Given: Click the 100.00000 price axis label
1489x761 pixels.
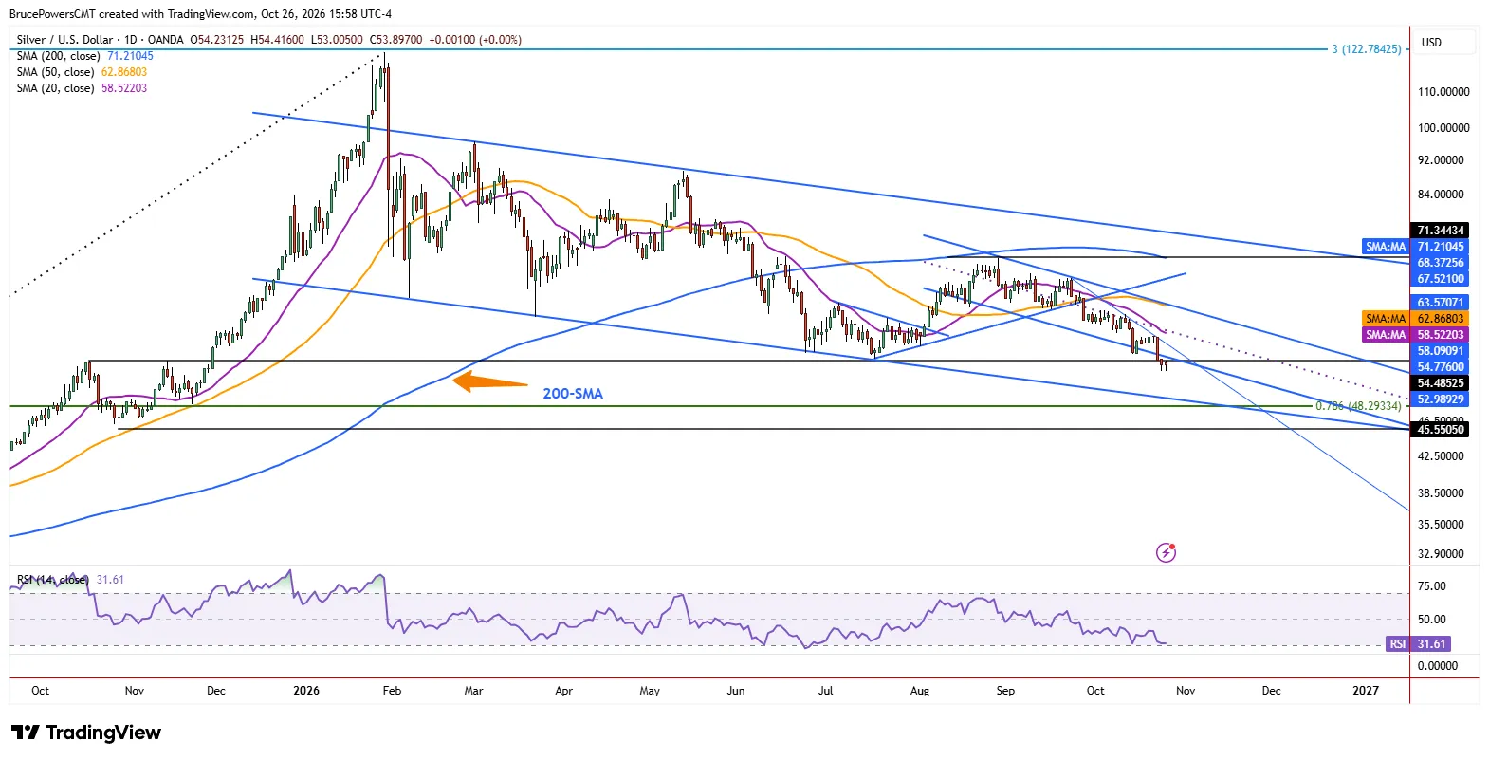Looking at the screenshot, I should click(x=1443, y=128).
